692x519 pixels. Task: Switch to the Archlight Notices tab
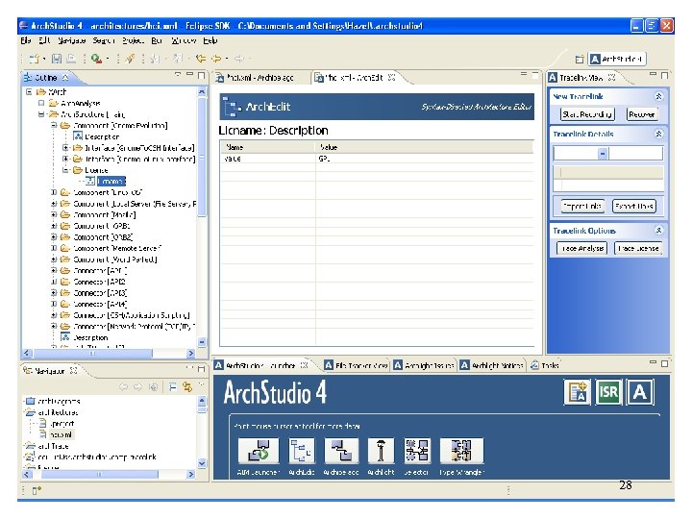492,365
